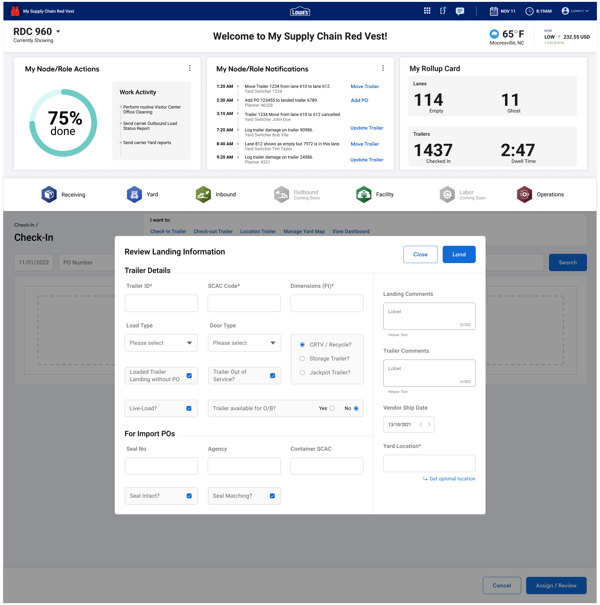Open the Operations section icon
This screenshot has width=600, height=605.
pyautogui.click(x=525, y=194)
